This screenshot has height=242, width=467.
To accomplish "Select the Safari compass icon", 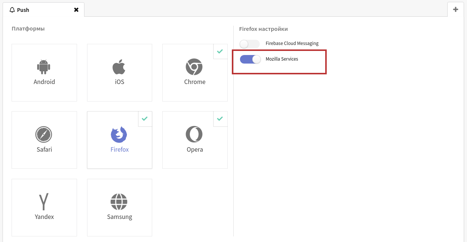I will point(44,135).
